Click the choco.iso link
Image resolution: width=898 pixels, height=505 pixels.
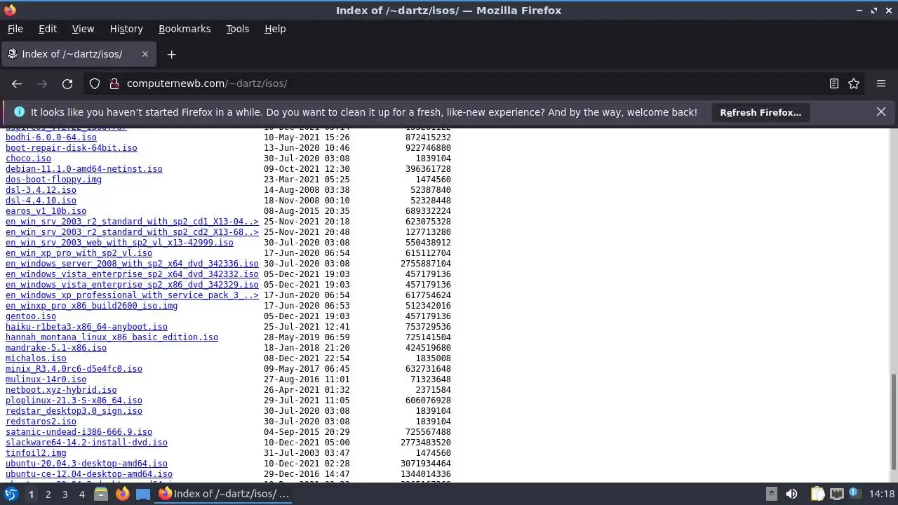tap(28, 159)
